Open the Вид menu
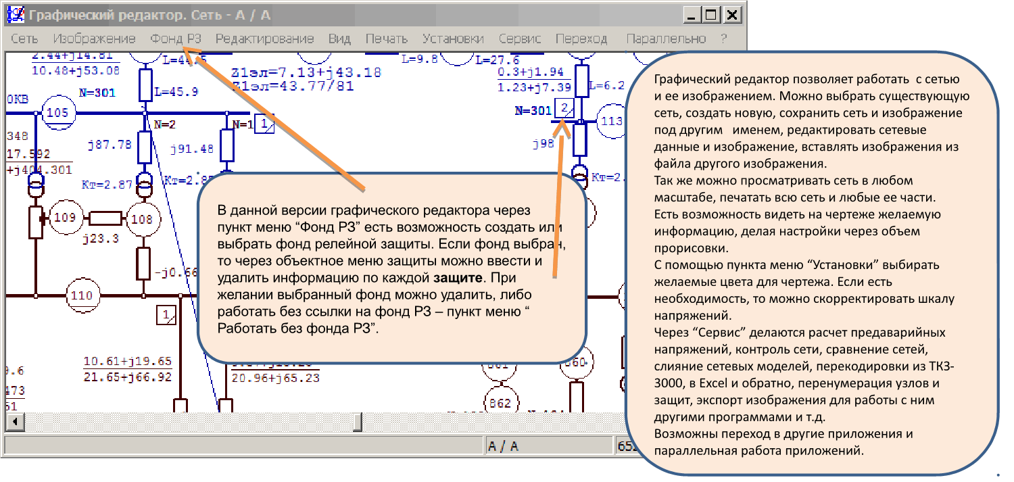 point(339,39)
